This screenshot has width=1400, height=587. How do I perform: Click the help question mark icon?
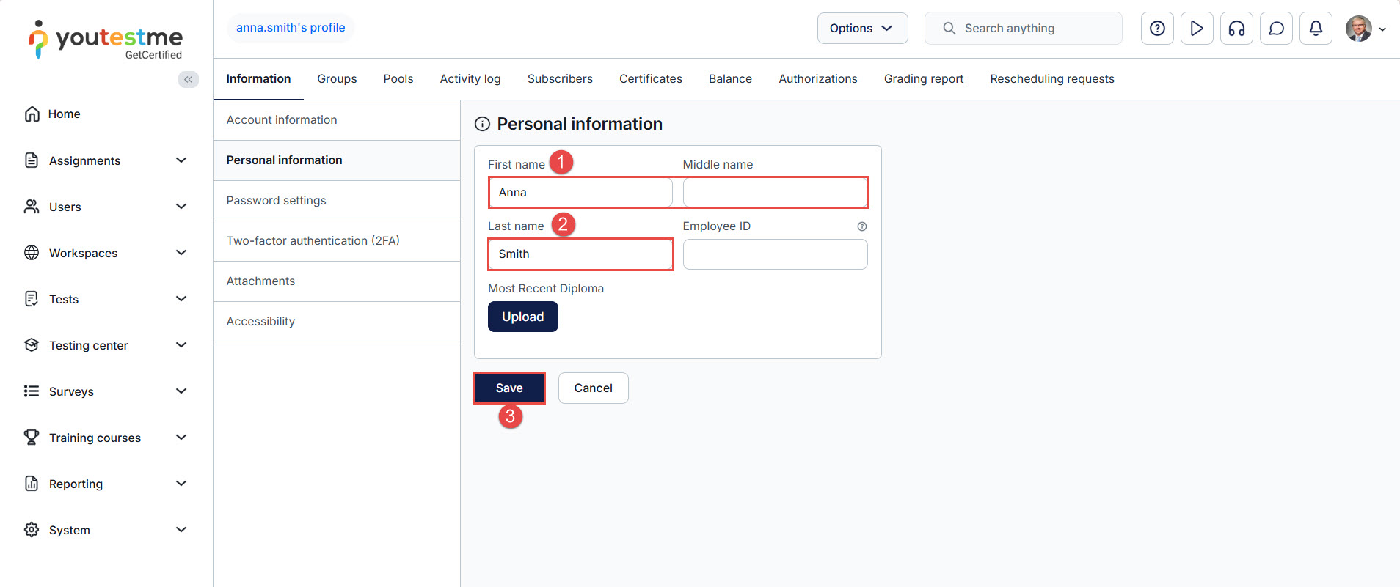coord(1157,29)
